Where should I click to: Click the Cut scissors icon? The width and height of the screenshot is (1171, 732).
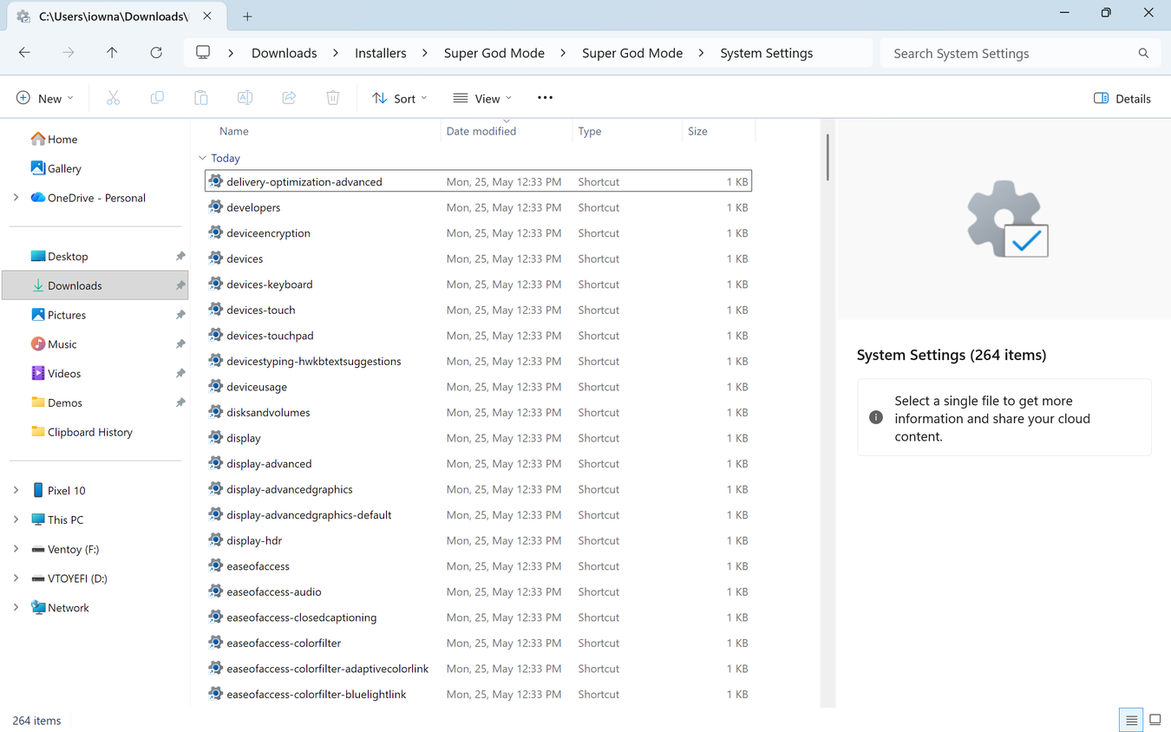(113, 98)
